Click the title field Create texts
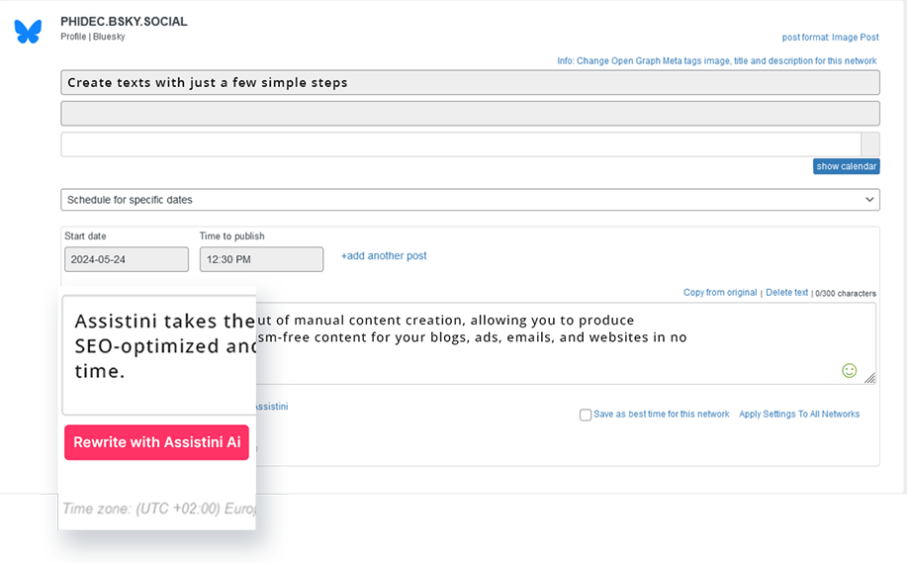 470,83
